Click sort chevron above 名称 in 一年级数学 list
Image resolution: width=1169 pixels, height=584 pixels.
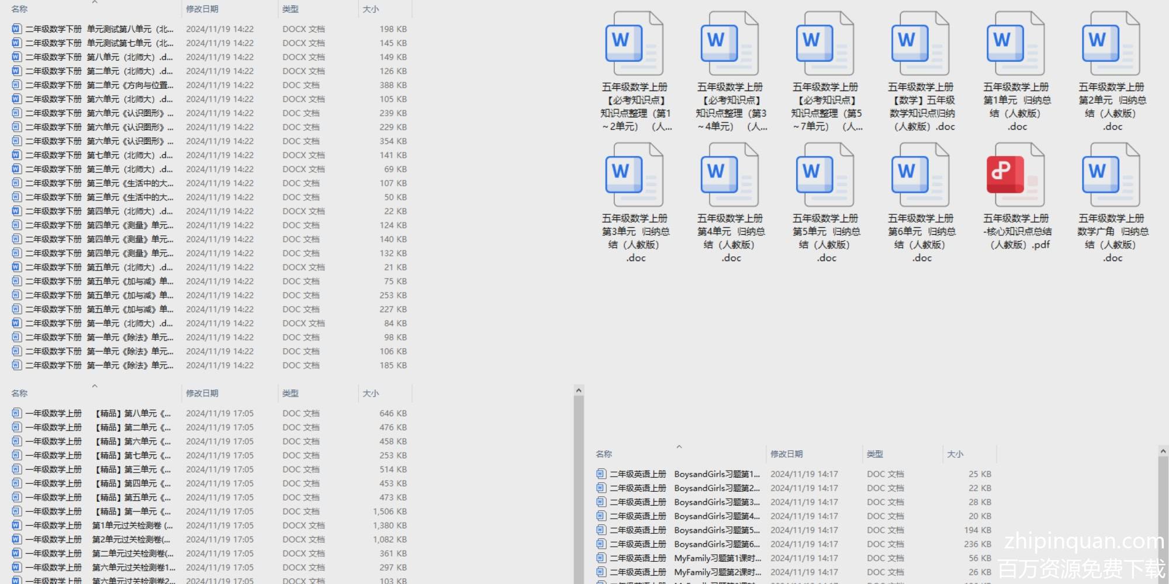coord(95,386)
